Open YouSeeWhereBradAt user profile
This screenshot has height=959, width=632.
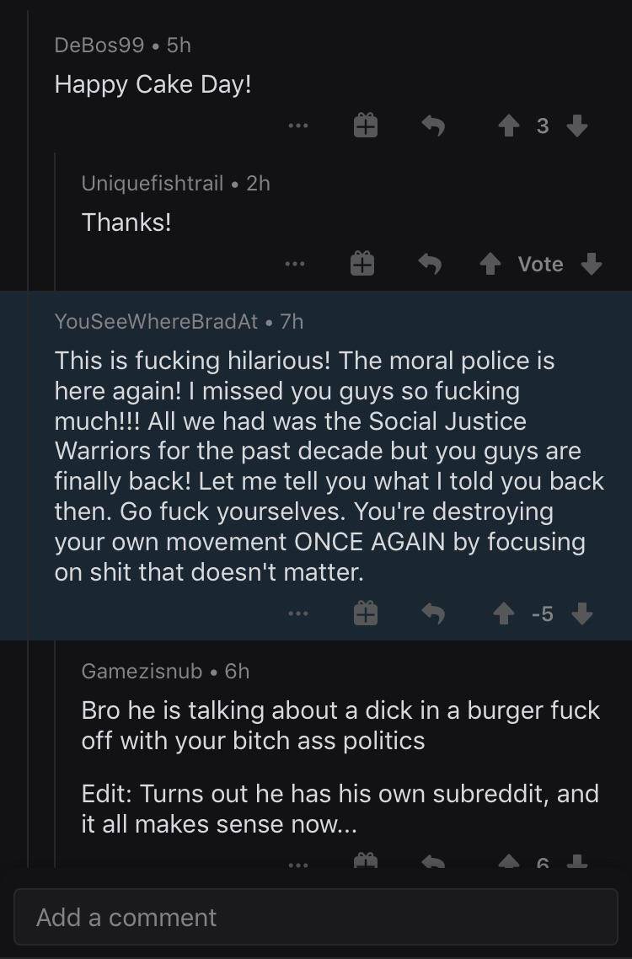coord(156,322)
